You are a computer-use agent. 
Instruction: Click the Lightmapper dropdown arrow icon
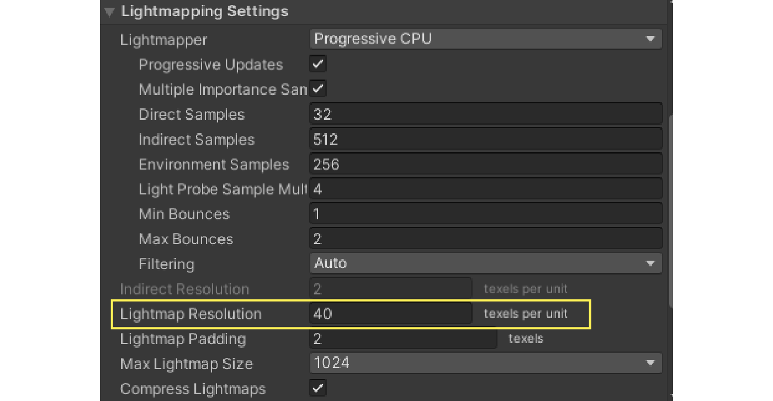[x=652, y=39]
